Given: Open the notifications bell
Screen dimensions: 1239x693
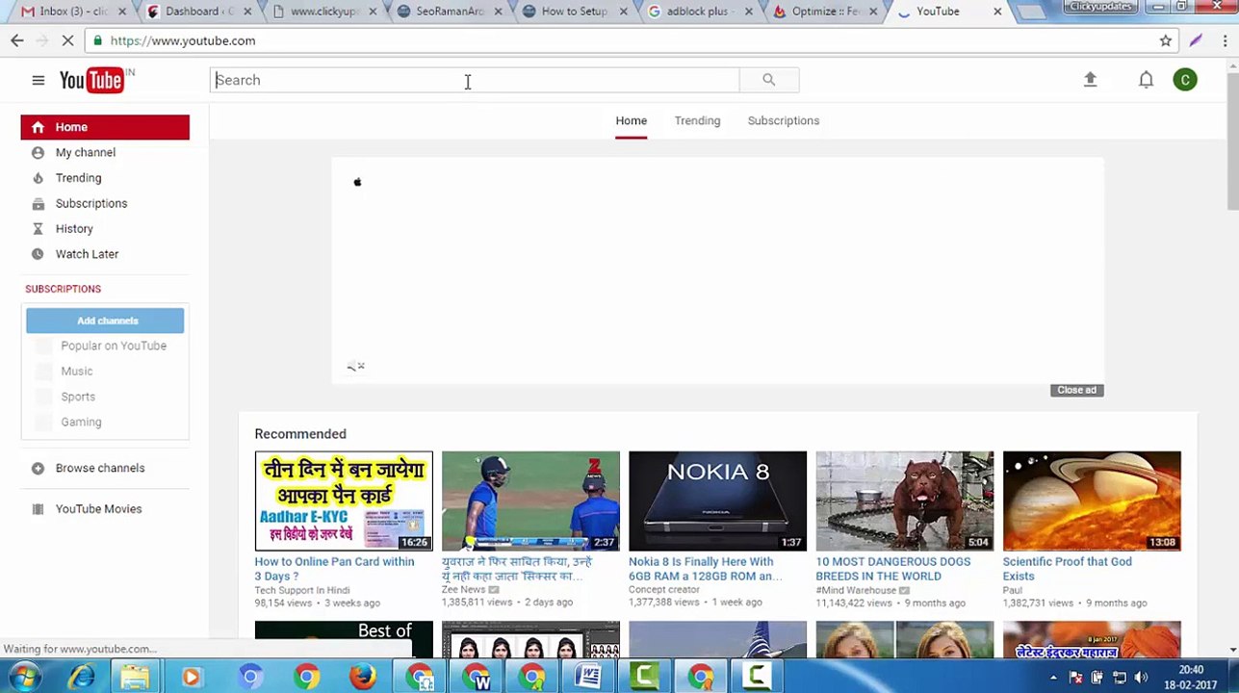Looking at the screenshot, I should 1146,80.
